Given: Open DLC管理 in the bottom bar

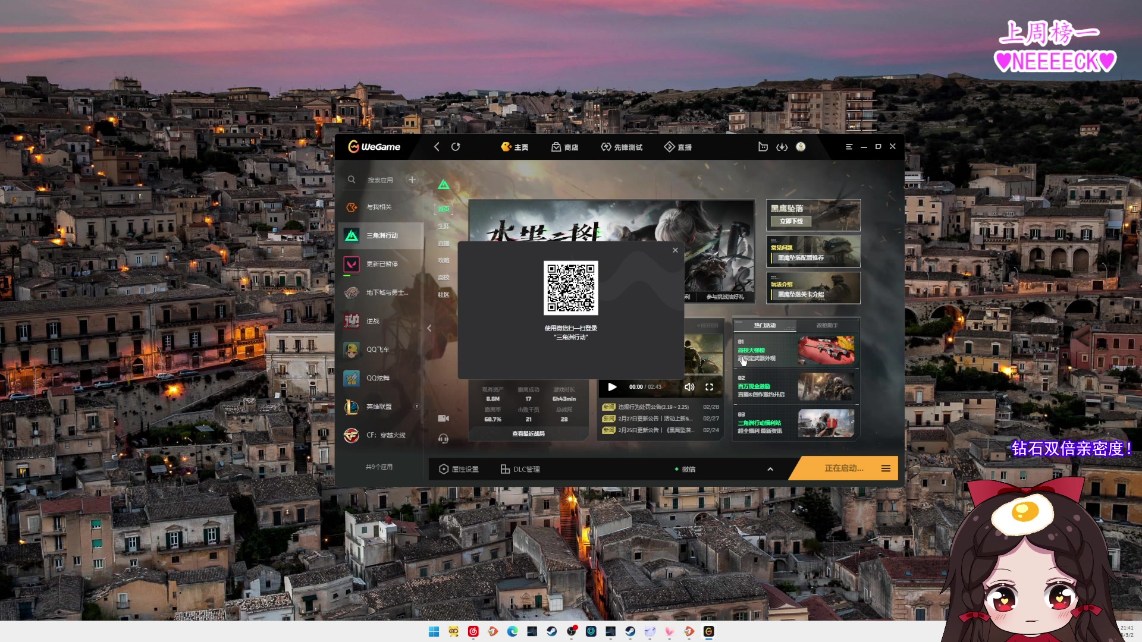Looking at the screenshot, I should [x=520, y=469].
